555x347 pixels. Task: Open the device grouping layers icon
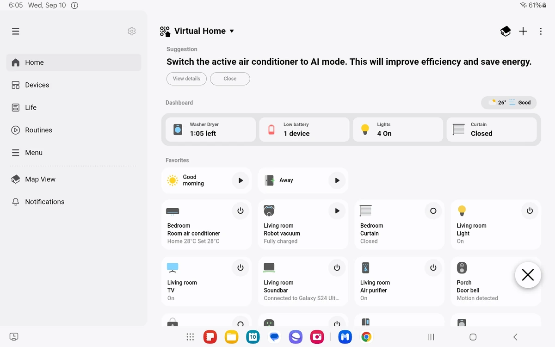point(505,31)
